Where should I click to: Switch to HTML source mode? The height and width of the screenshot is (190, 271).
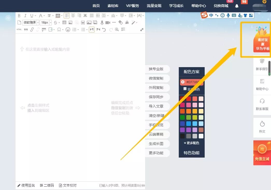click(x=19, y=30)
